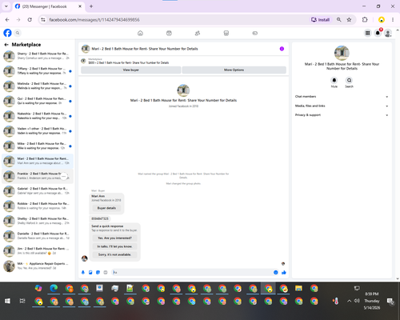Record a voice clip microphone icon

point(83,272)
